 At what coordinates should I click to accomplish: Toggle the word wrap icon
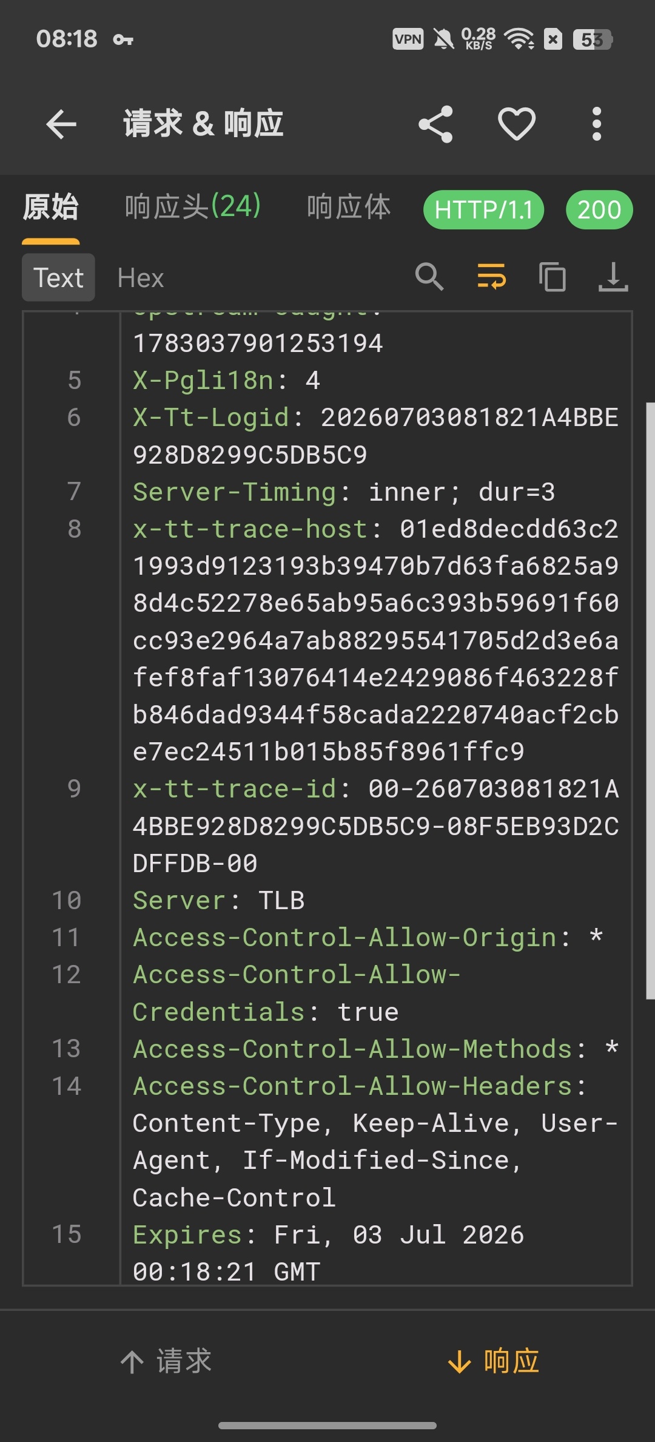[x=491, y=277]
